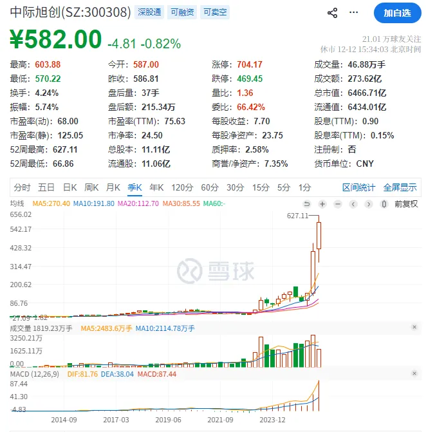
Task: Click the 21.01 万球友关注 follower count
Action: [x=392, y=39]
